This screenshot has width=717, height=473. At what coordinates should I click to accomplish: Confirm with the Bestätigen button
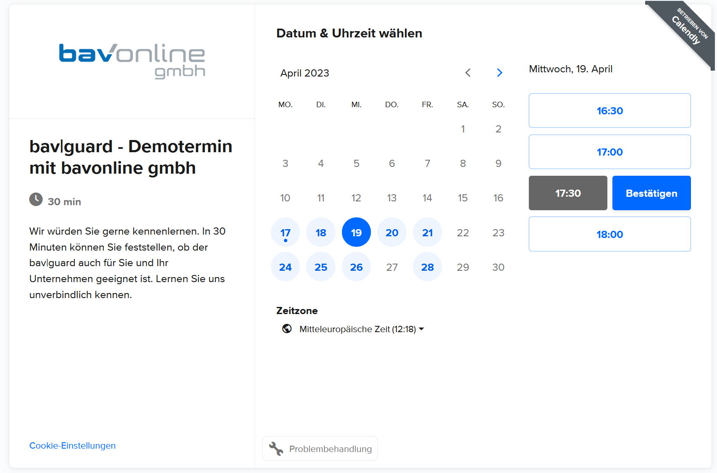coord(651,193)
